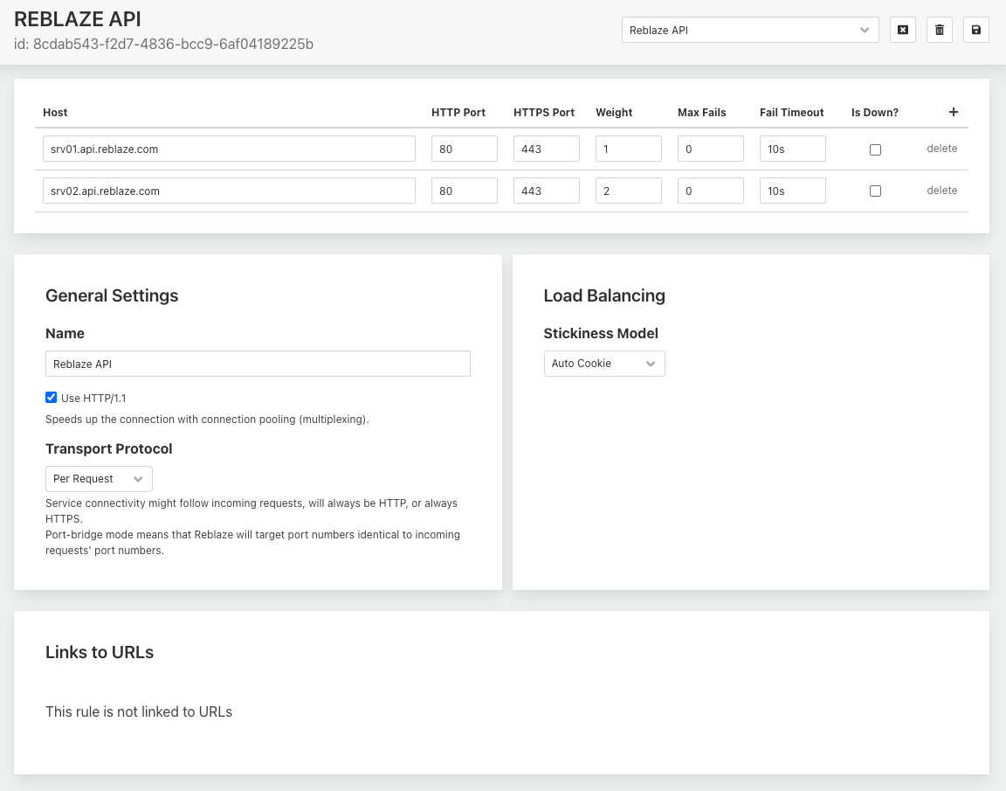The height and width of the screenshot is (791, 1006).
Task: Add a new host row with plus icon
Action: (x=953, y=112)
